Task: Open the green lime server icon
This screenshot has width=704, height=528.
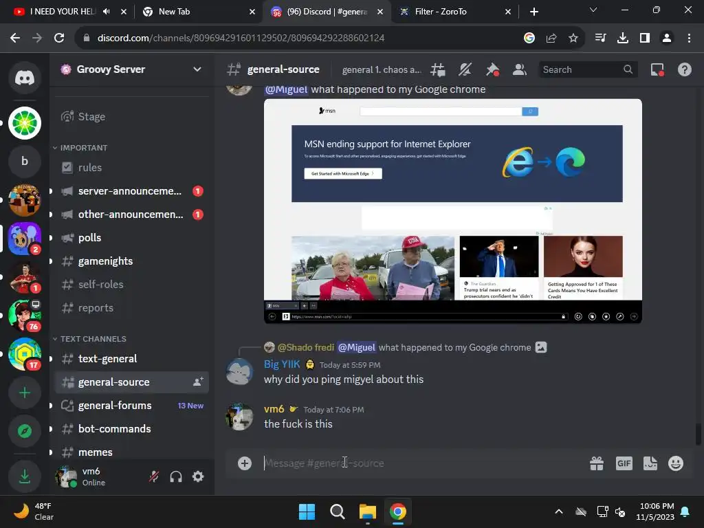Action: tap(25, 123)
